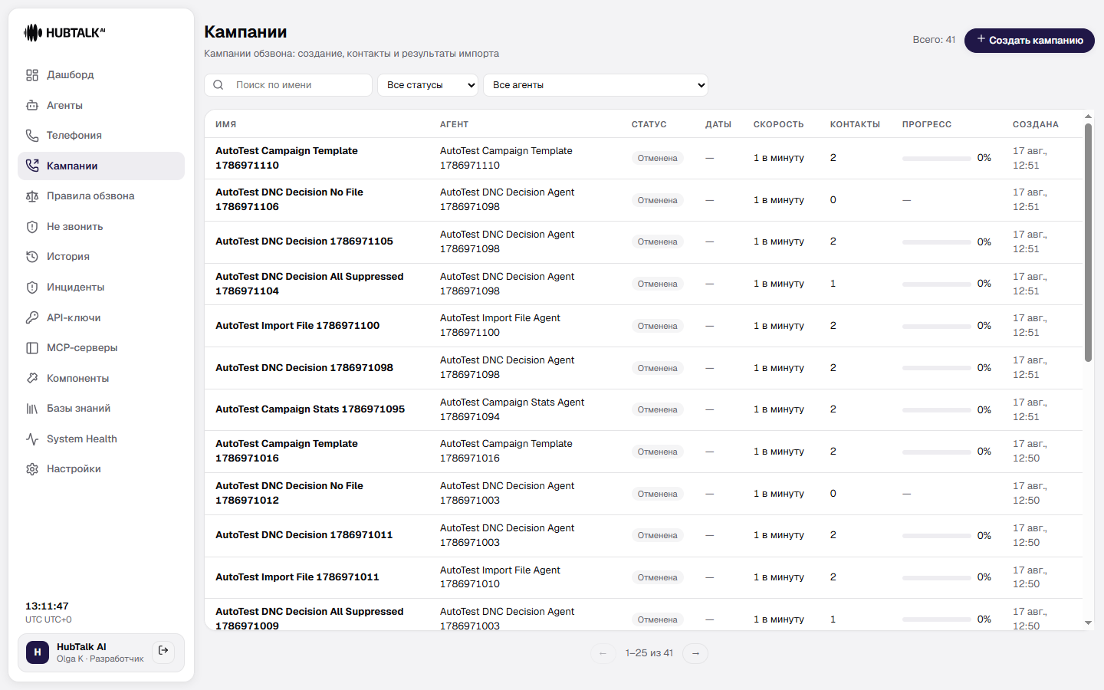1104x690 pixels.
Task: Open campaign AutoTest DNC Decision All Suppressed 1786971104
Action: [309, 284]
